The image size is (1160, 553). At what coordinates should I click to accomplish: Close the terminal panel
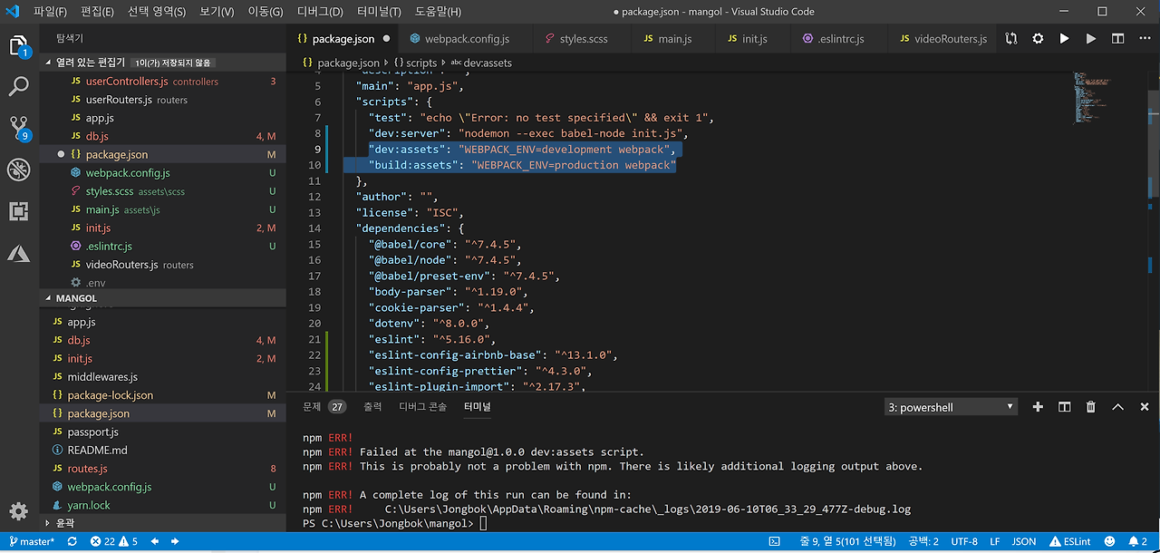tap(1145, 407)
